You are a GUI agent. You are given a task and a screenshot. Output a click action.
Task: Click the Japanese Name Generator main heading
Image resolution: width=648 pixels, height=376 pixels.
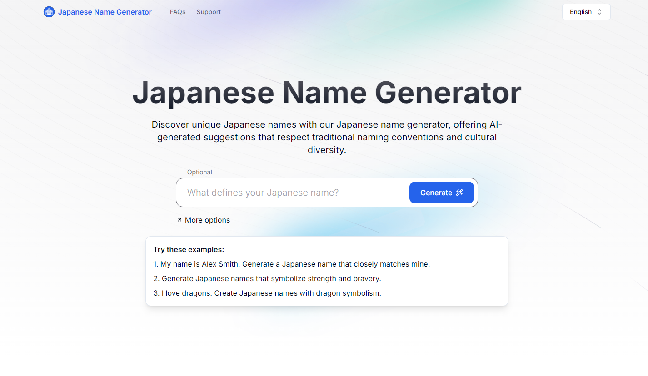pos(327,93)
